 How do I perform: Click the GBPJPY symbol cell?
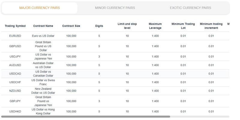(x=15, y=101)
